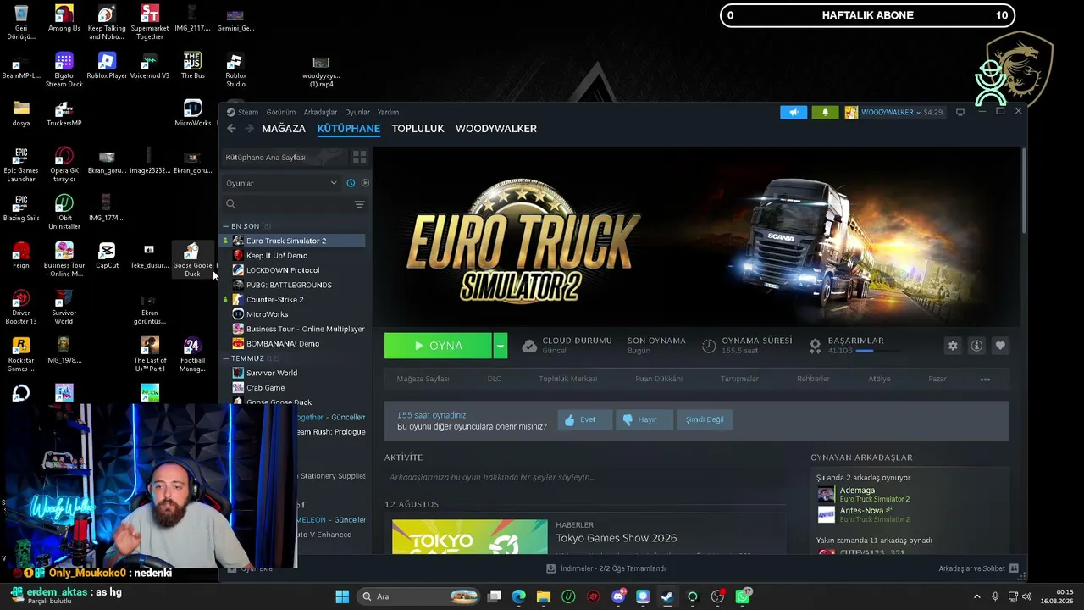Open the advanced library filter icon
1084x610 pixels.
[x=359, y=204]
